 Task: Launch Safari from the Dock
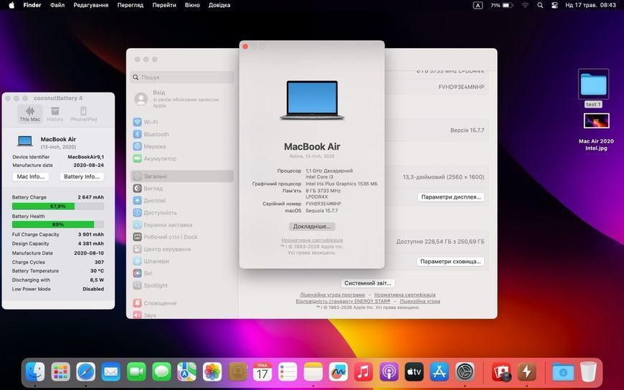[x=86, y=372]
